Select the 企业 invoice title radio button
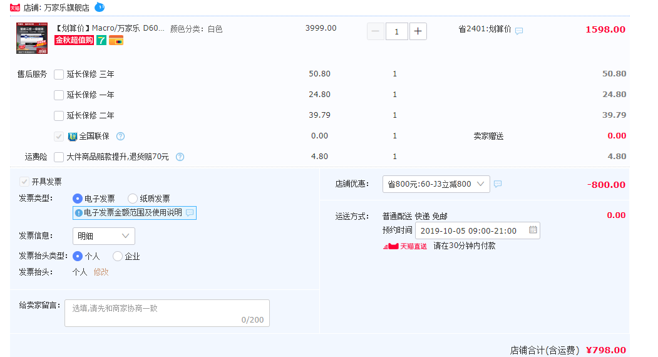The width and height of the screenshot is (658, 357). point(118,256)
